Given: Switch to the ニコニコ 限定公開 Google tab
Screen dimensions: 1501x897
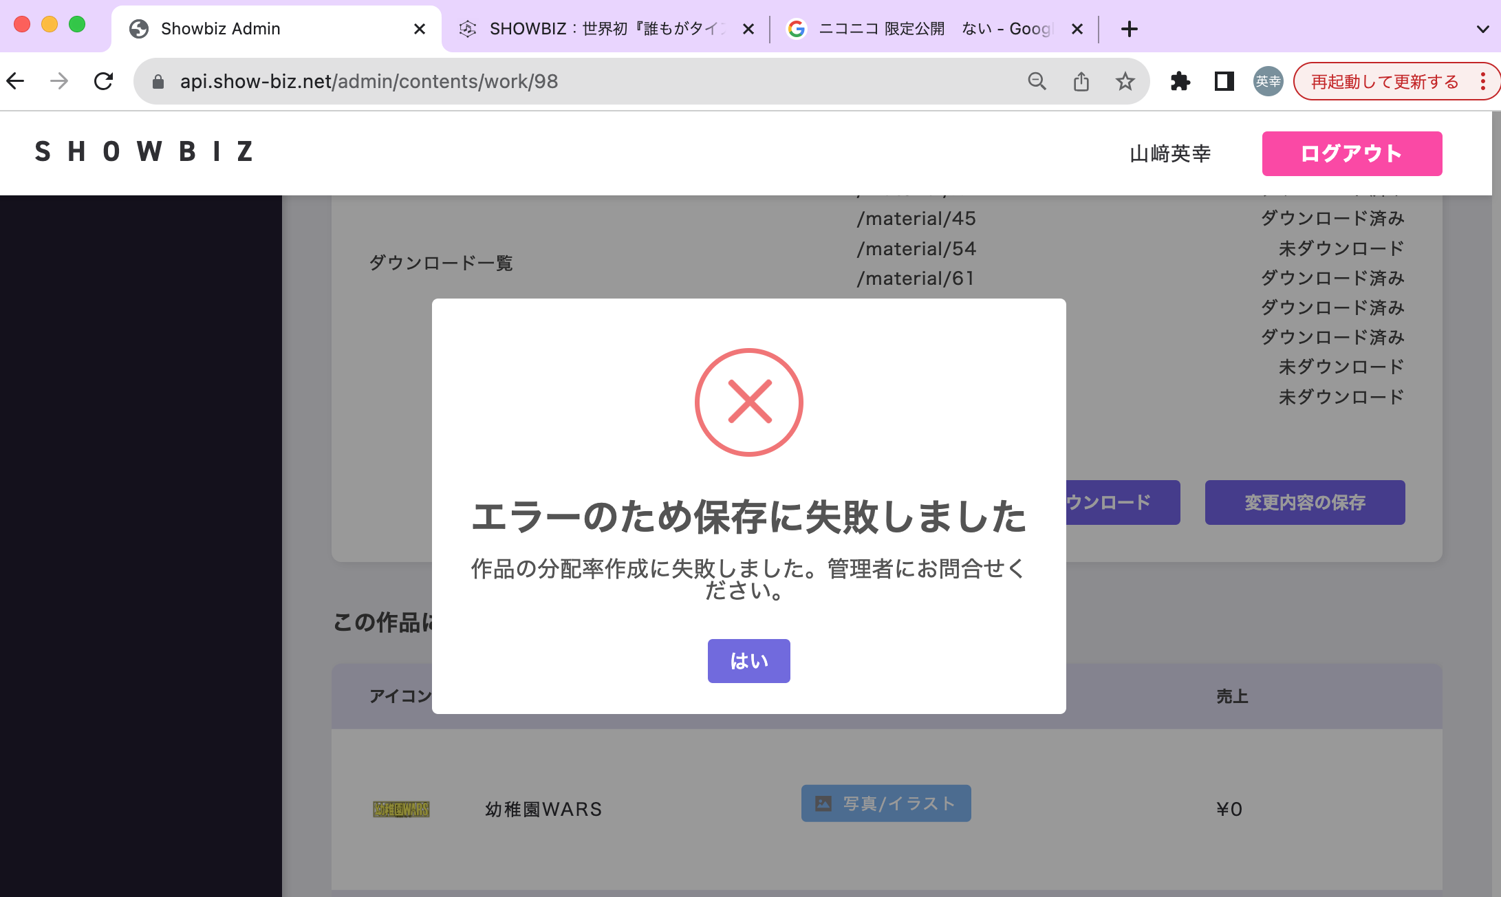Looking at the screenshot, I should tap(929, 29).
